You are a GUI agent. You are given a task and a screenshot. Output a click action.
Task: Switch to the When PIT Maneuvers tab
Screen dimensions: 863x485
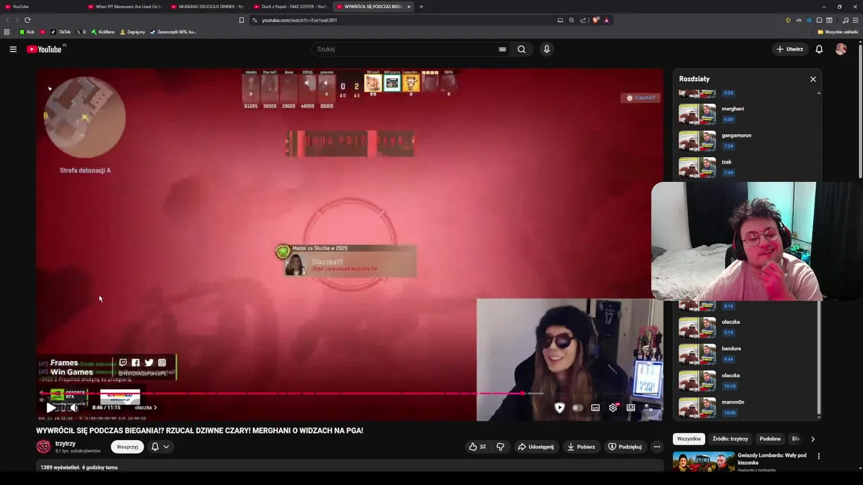tap(125, 7)
